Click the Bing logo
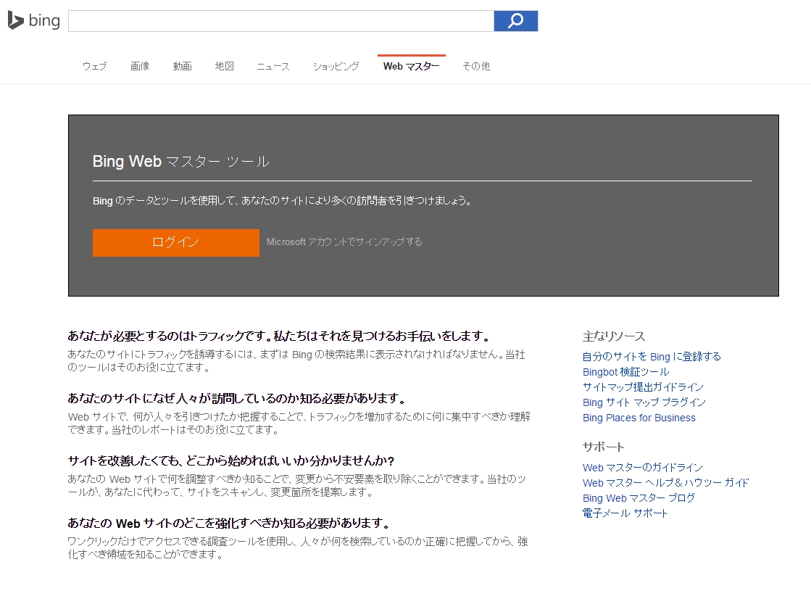The height and width of the screenshot is (591, 811). (x=34, y=21)
